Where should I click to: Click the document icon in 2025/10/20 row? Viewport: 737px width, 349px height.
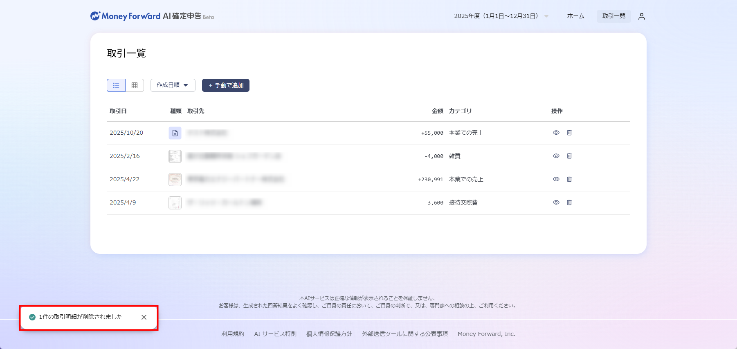pos(175,133)
